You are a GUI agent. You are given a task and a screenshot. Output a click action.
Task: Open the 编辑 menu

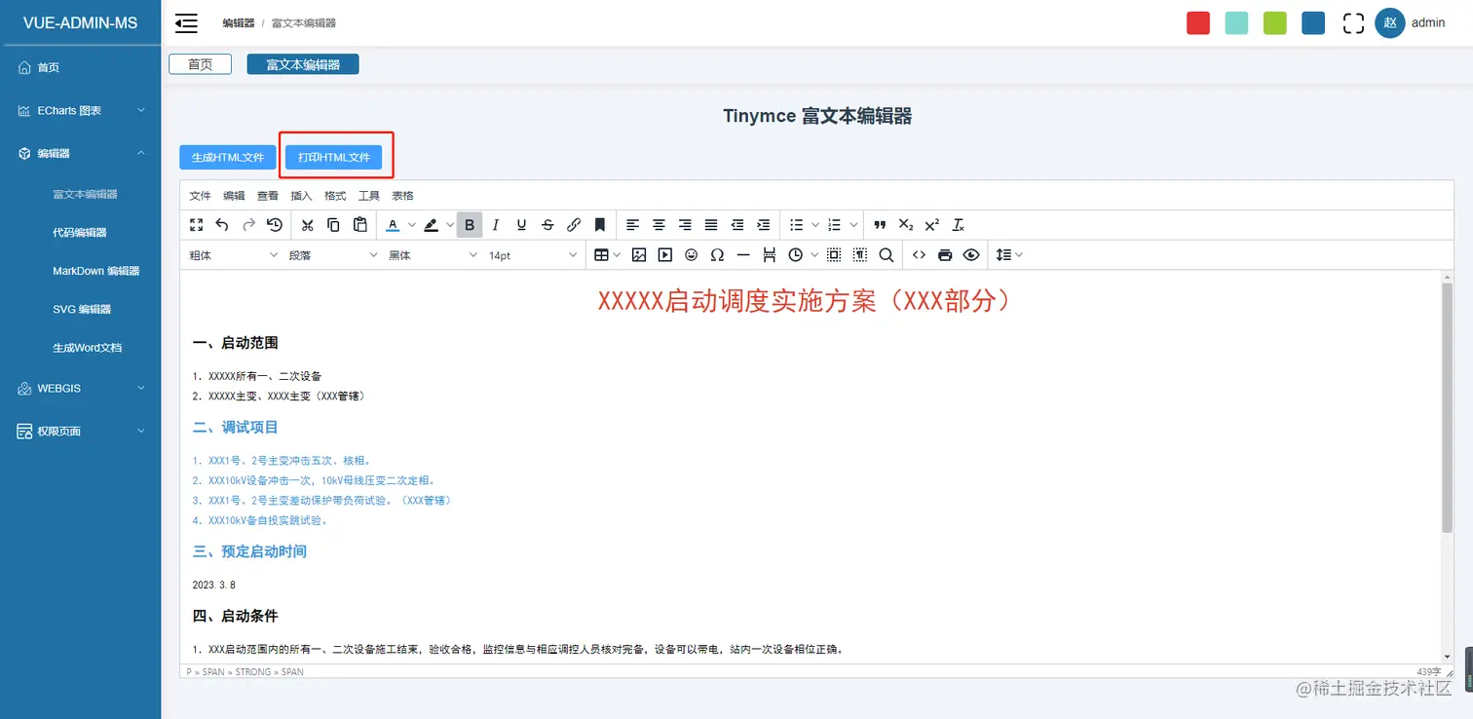click(234, 196)
